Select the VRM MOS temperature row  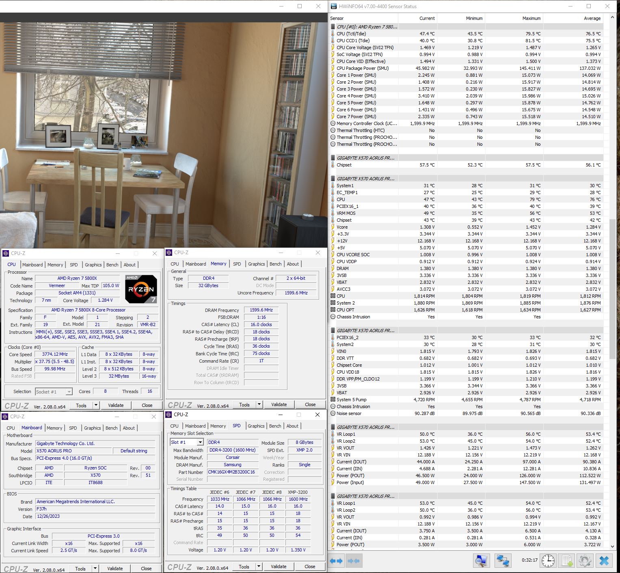click(466, 213)
